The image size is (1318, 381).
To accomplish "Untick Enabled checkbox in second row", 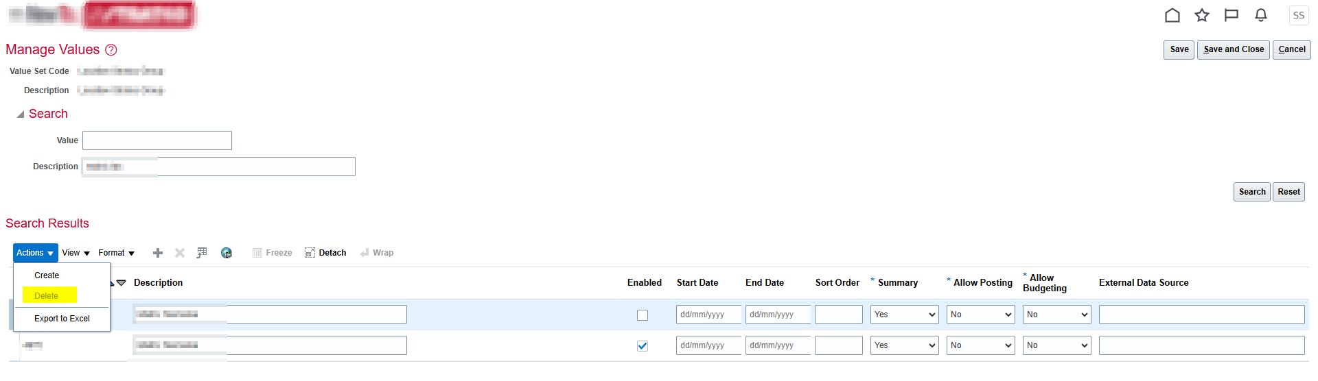I will (643, 346).
